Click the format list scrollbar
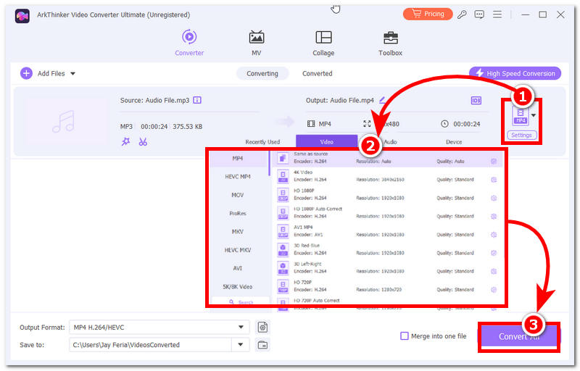 [270, 162]
